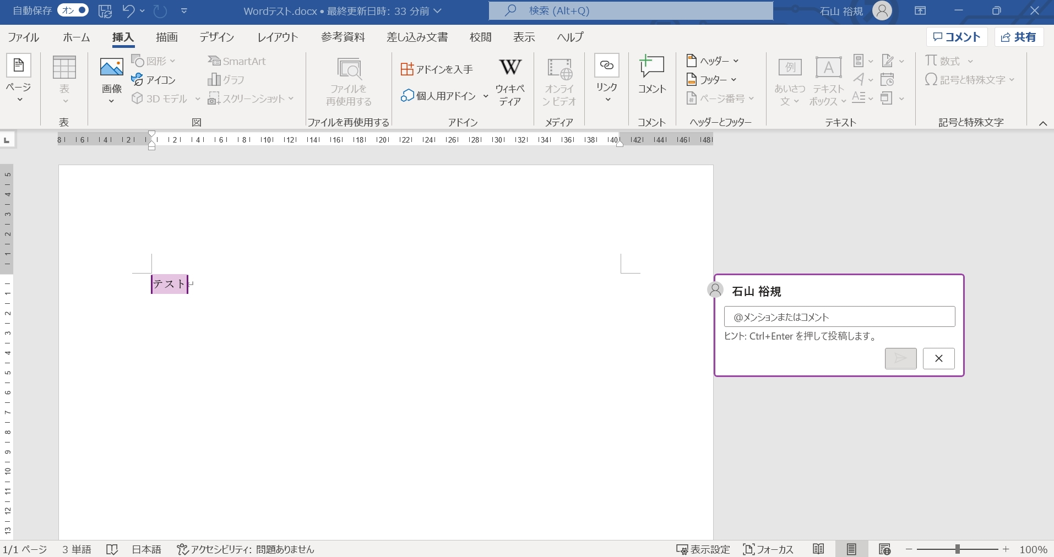Screen dimensions: 1054x557
Task: Add a signature line
Action: 893,61
